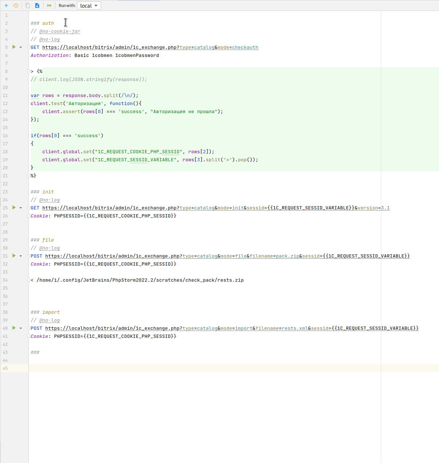Image resolution: width=439 pixels, height=463 pixels.
Task: Run the init GET request on line 25
Action: pos(14,208)
